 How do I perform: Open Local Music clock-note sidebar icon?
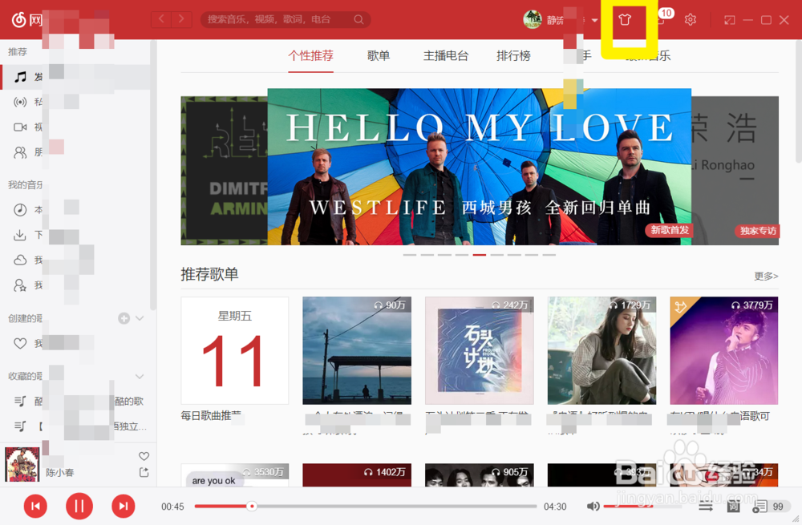(x=20, y=209)
